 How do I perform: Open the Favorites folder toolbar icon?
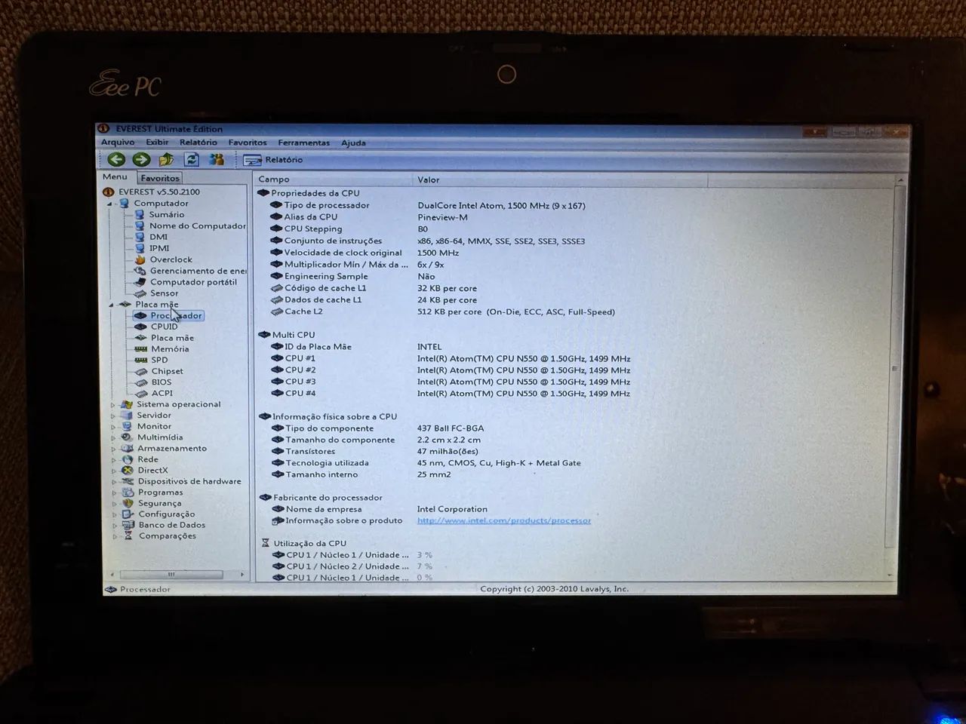pyautogui.click(x=166, y=159)
